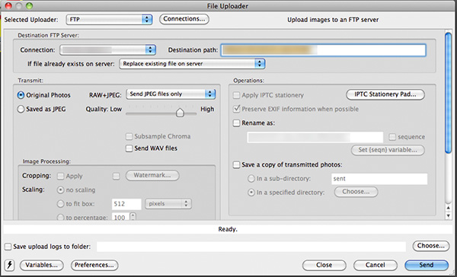The width and height of the screenshot is (457, 277).
Task: Click the scrollbar up arrow
Action: click(449, 208)
